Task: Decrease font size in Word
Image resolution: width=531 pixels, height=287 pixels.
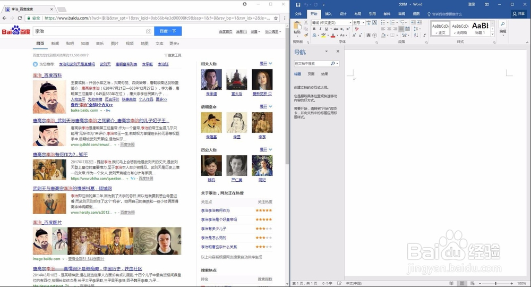Action: (361, 35)
